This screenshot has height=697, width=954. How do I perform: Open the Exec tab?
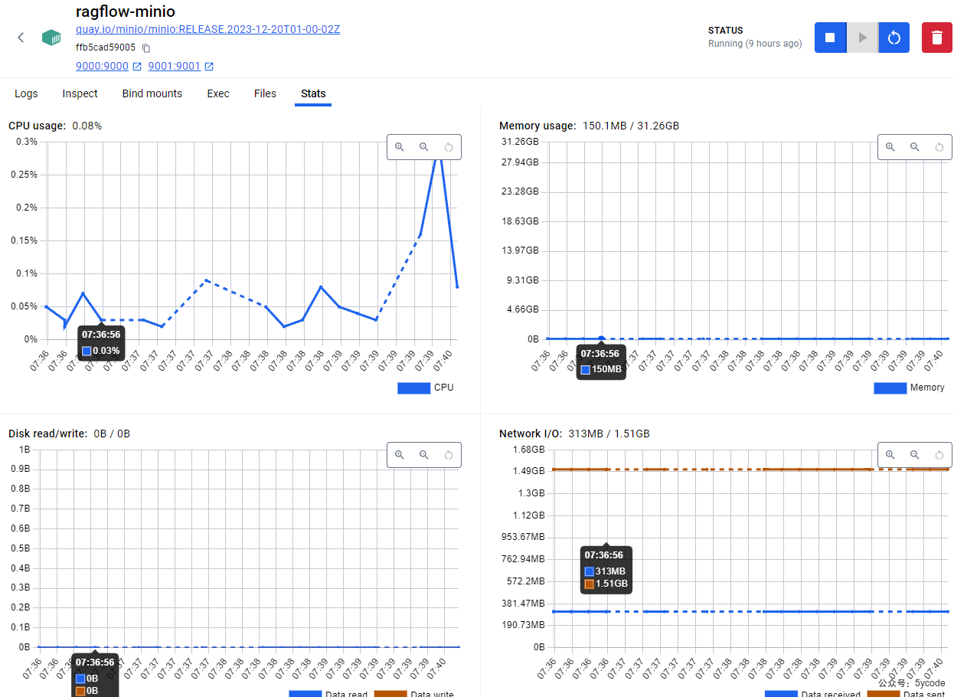coord(218,93)
